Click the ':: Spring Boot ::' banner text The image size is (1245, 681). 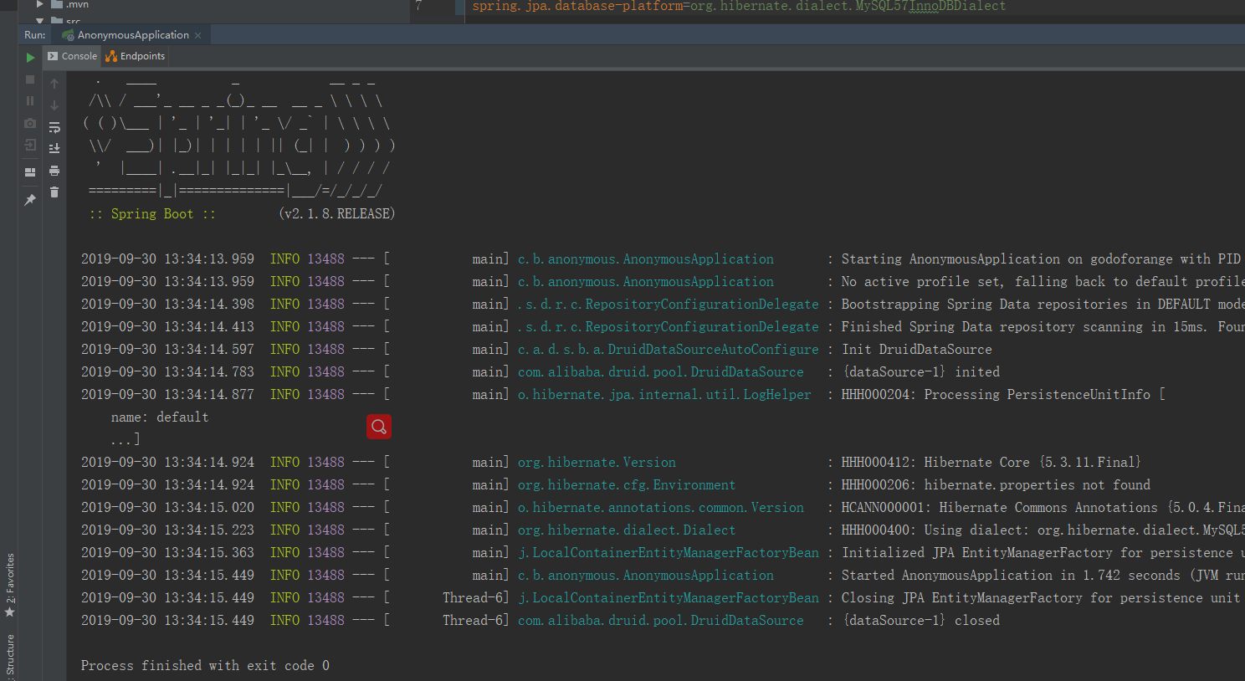(x=152, y=214)
